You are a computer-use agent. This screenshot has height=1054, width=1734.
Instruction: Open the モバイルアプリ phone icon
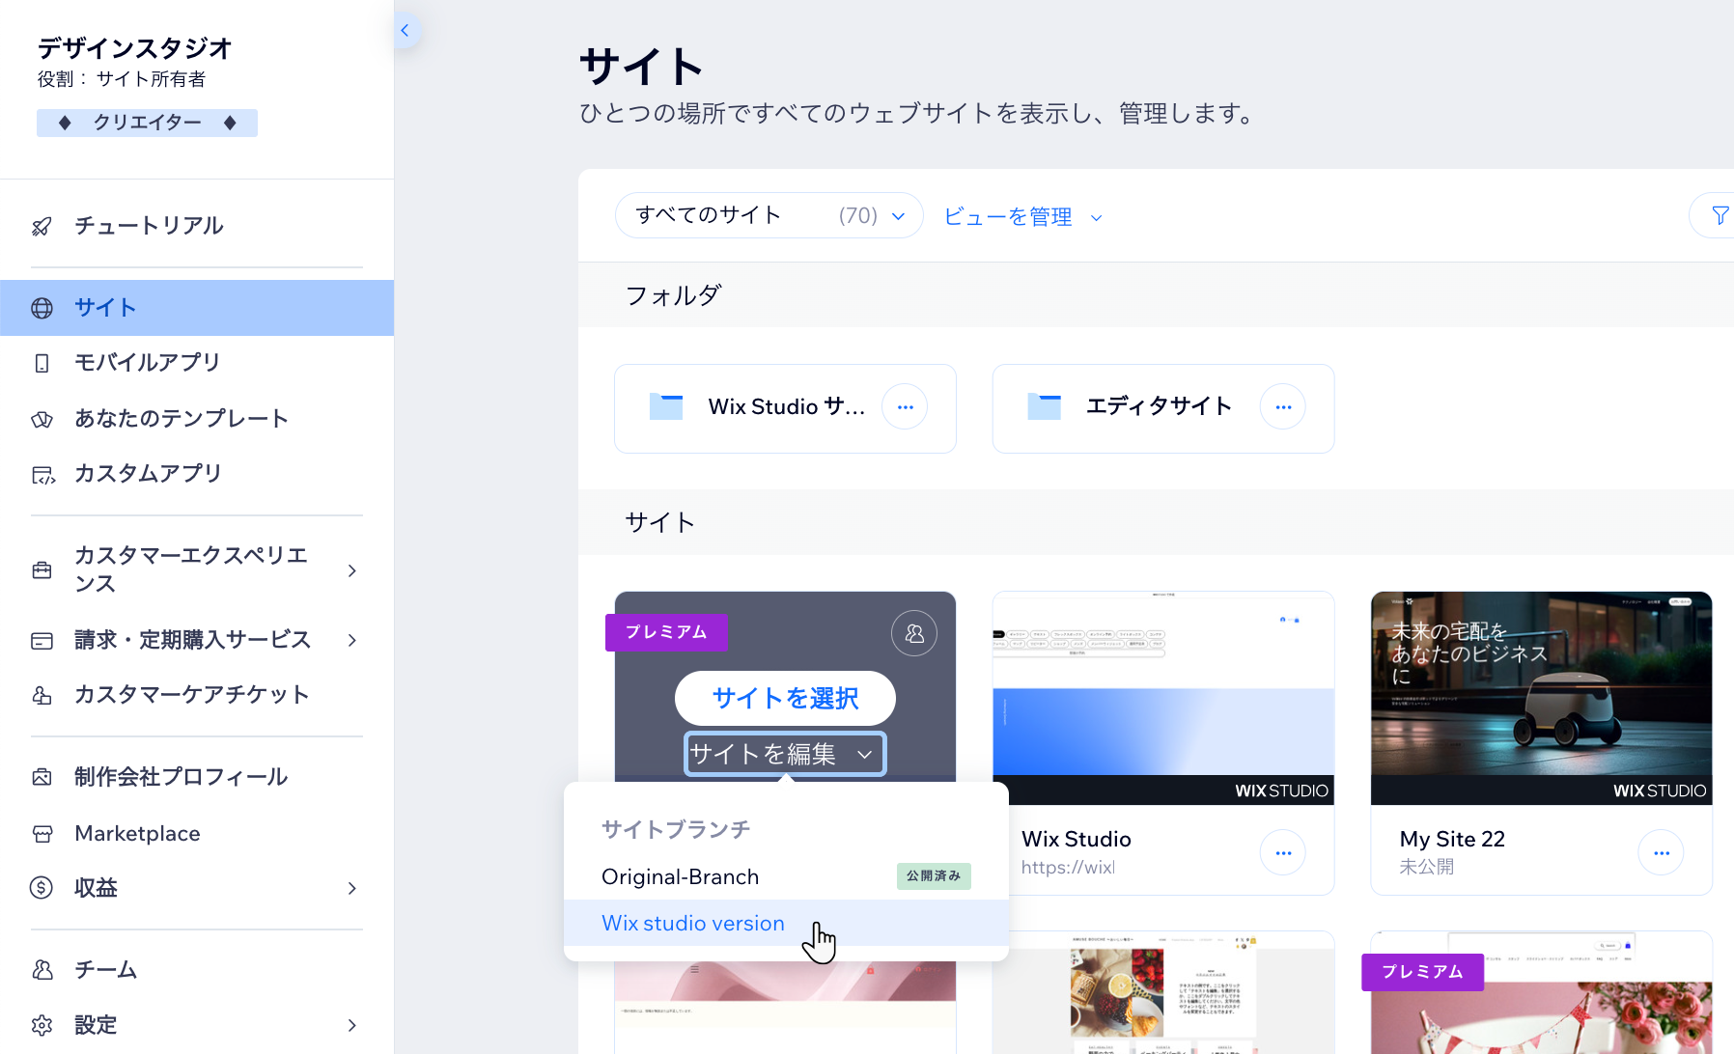coord(42,363)
